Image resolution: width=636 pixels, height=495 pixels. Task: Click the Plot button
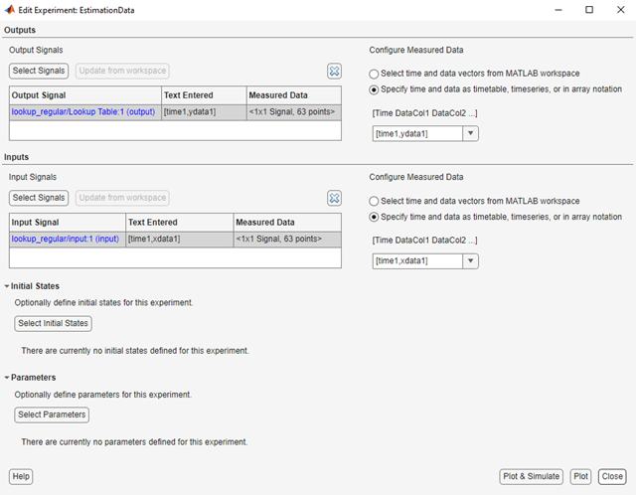pyautogui.click(x=580, y=476)
